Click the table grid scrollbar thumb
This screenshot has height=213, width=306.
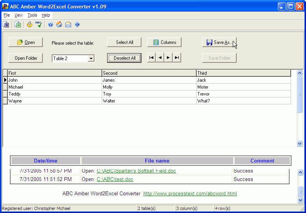click(x=299, y=94)
